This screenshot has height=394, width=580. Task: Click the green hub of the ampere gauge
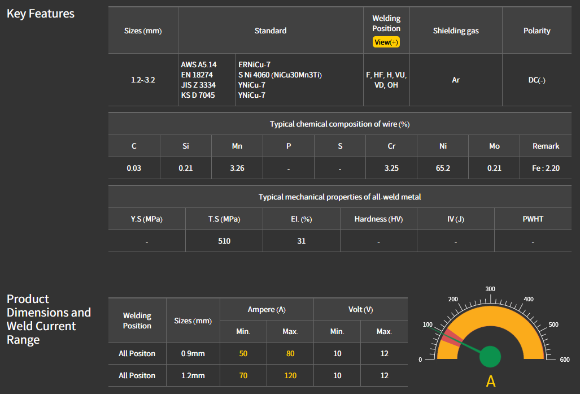tap(490, 356)
